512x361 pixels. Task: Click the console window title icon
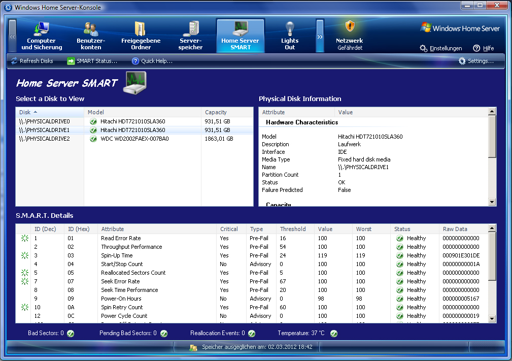pyautogui.click(x=8, y=7)
